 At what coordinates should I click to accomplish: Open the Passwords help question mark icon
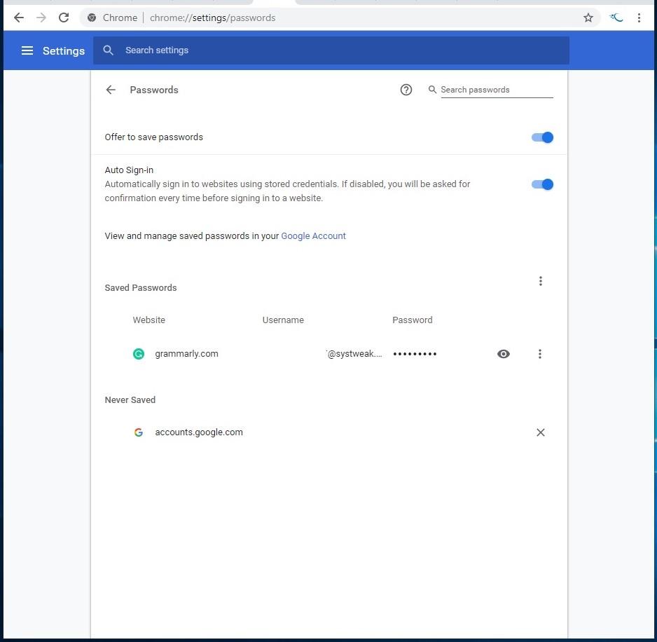coord(406,90)
